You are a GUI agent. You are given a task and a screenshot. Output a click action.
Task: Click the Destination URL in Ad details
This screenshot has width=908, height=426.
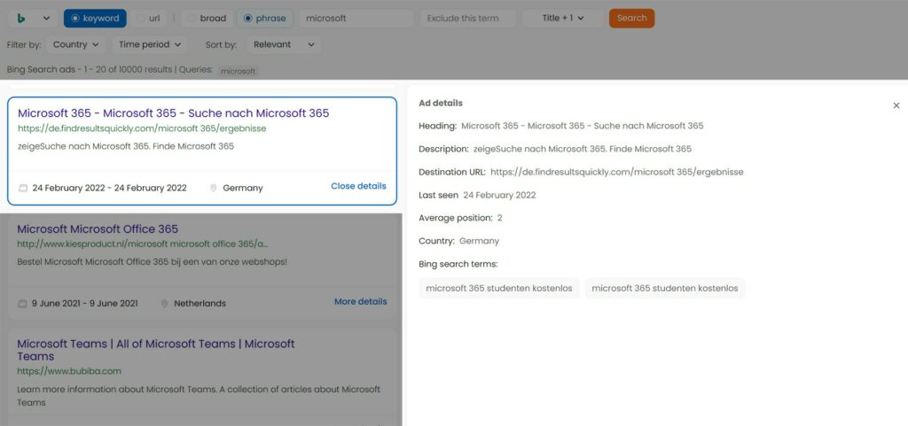tap(617, 172)
